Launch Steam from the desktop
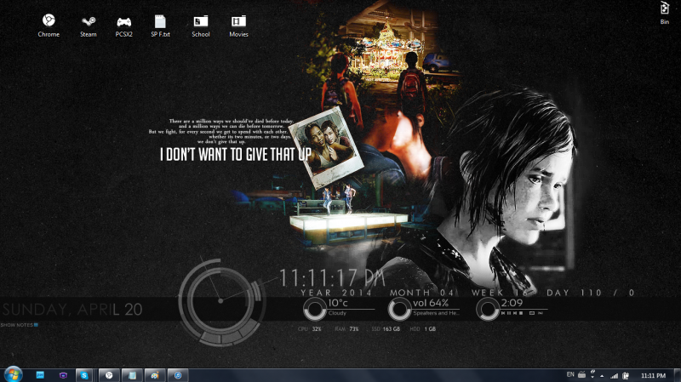This screenshot has width=681, height=382. point(88,22)
